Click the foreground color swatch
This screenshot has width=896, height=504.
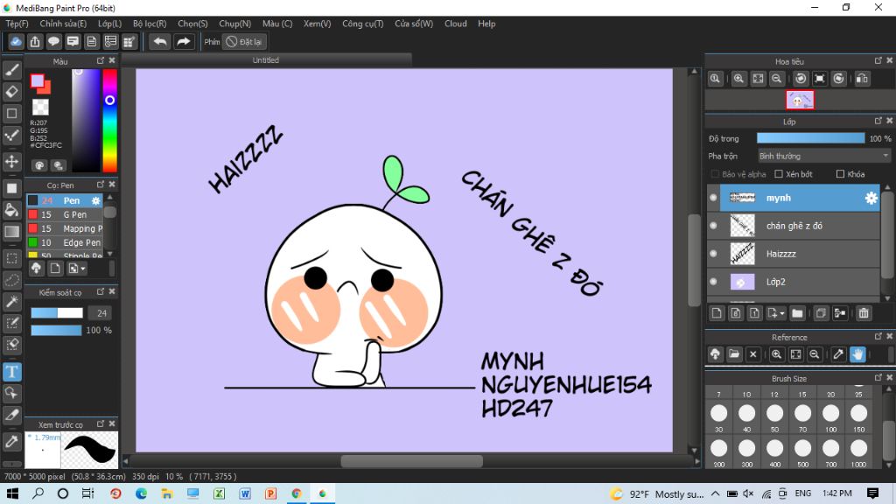(37, 81)
